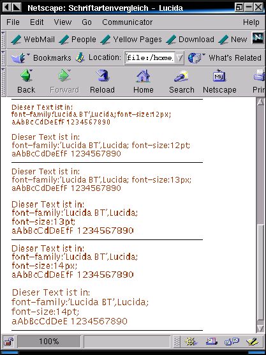Click the pin button in title bar
This screenshot has width=266, height=355.
pyautogui.click(x=17, y=8)
